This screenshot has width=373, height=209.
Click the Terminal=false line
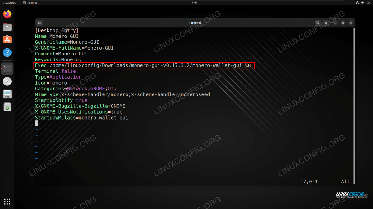(x=55, y=71)
